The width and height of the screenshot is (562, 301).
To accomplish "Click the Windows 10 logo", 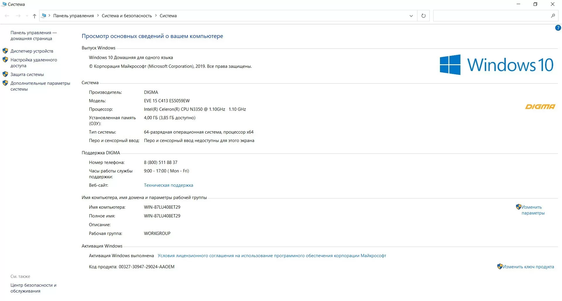I will click(496, 65).
